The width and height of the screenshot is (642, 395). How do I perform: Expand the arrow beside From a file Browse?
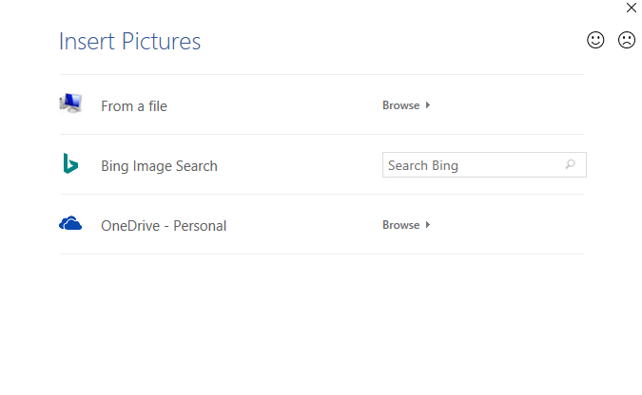pyautogui.click(x=428, y=105)
